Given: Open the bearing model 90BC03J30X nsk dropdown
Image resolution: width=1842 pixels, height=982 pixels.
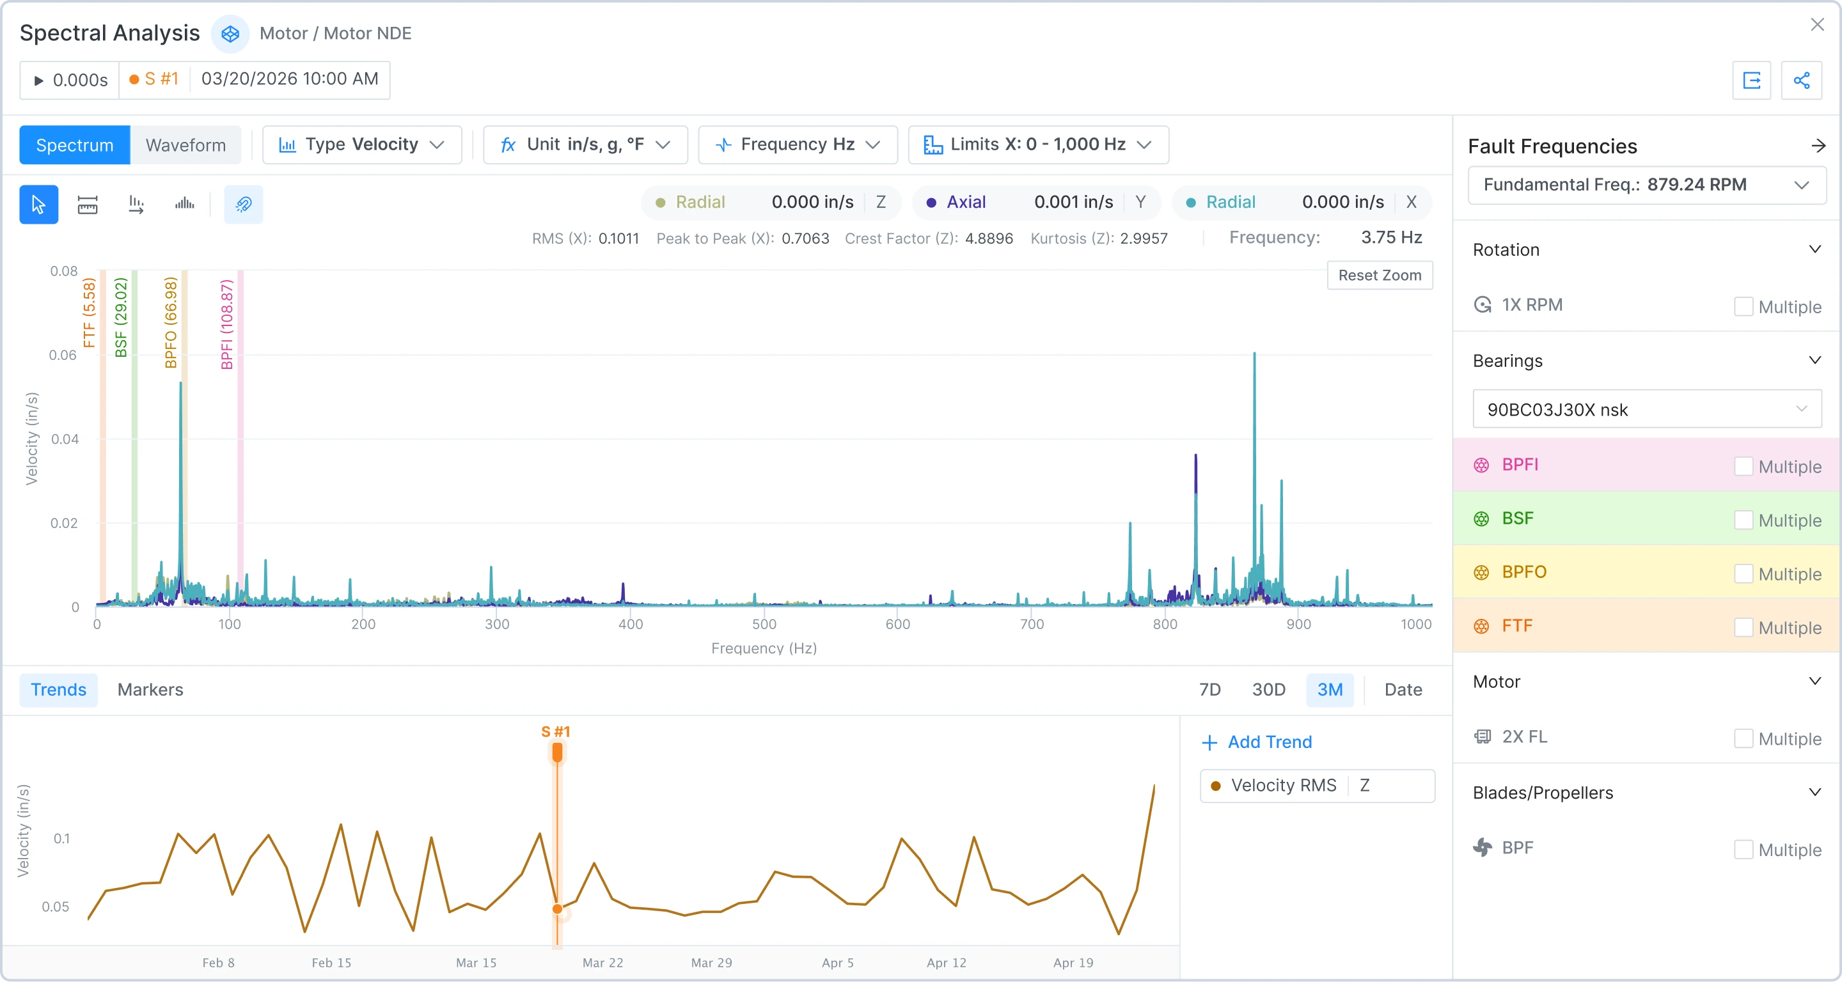Looking at the screenshot, I should pyautogui.click(x=1646, y=409).
